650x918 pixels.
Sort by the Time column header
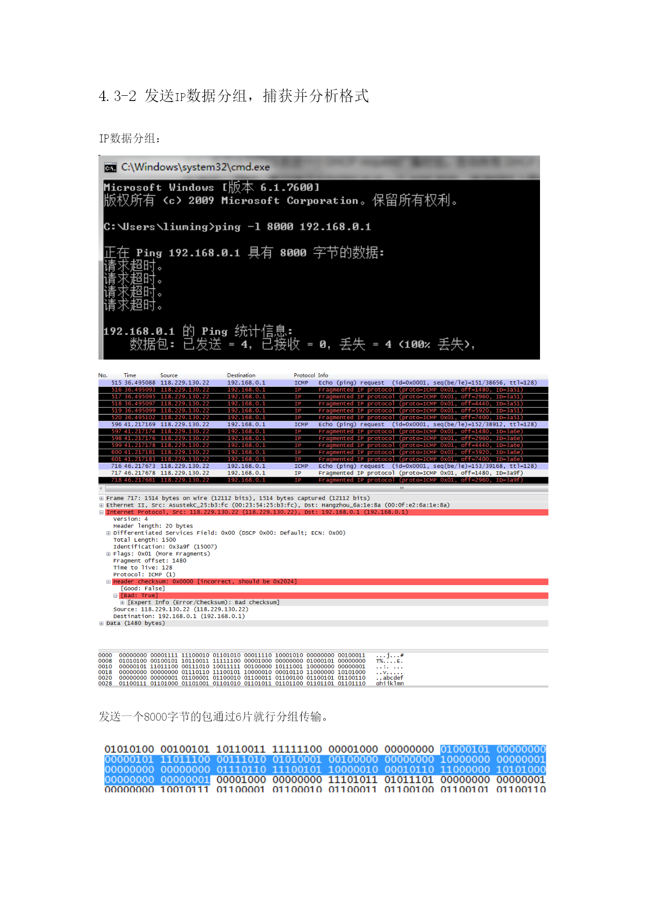[x=130, y=375]
